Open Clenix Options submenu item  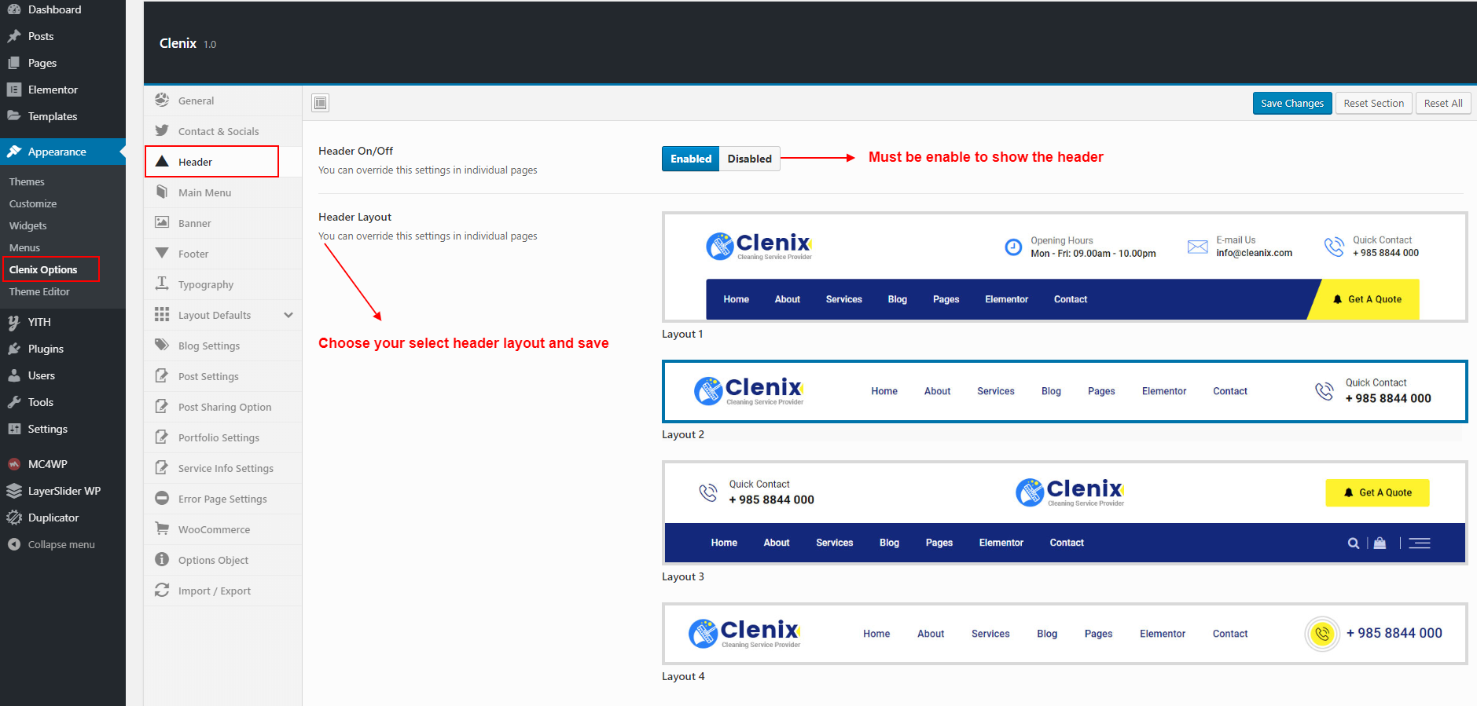[43, 269]
